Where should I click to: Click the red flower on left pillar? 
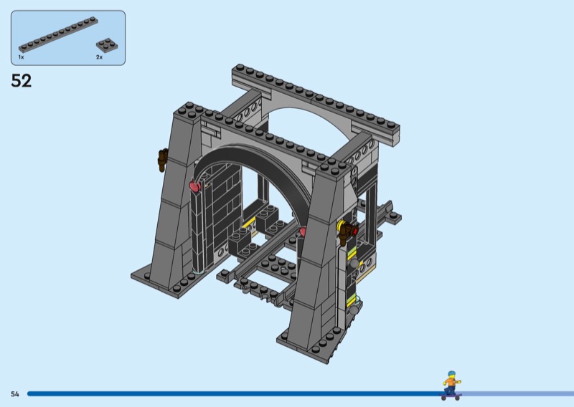tap(194, 187)
